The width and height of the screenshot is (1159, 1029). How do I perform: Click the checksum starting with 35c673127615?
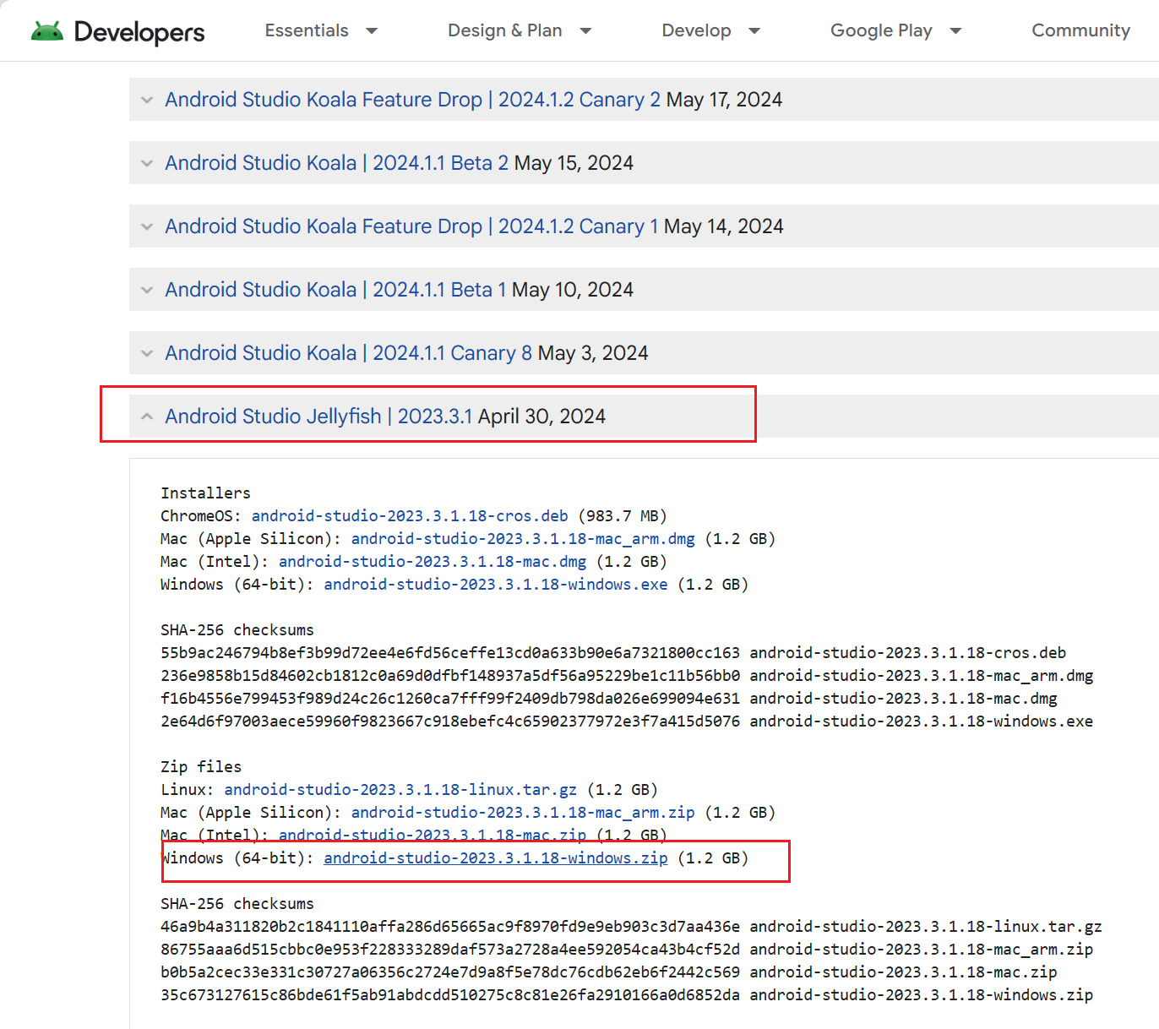click(x=450, y=995)
